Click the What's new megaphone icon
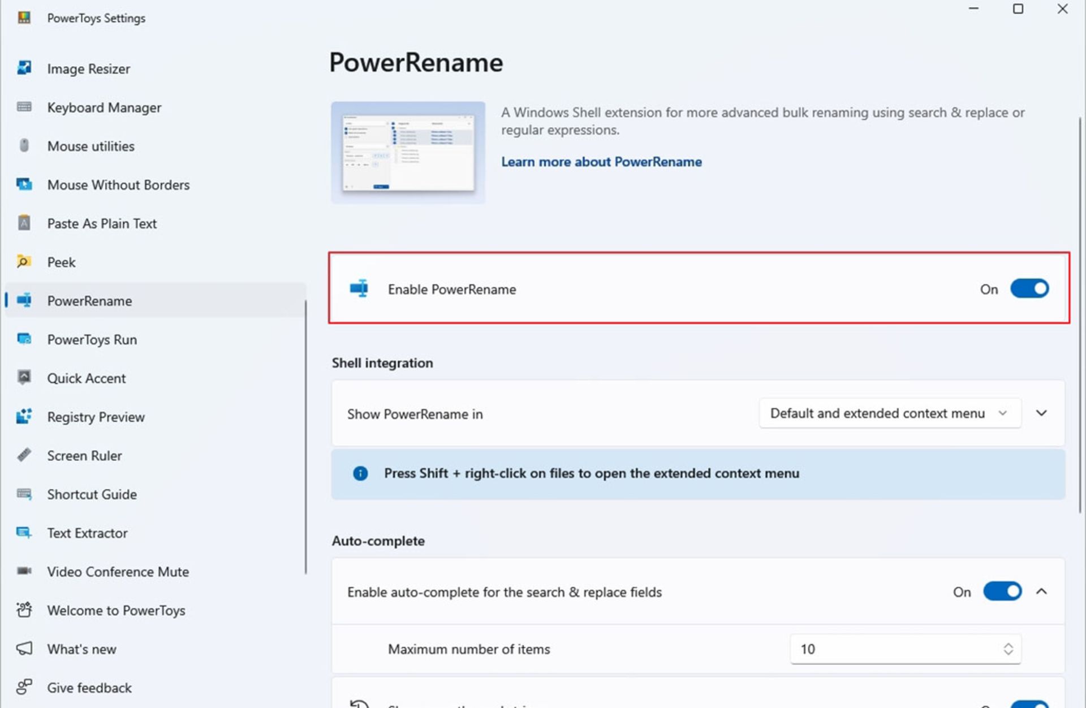Screen dimensions: 1086x708 [24, 648]
